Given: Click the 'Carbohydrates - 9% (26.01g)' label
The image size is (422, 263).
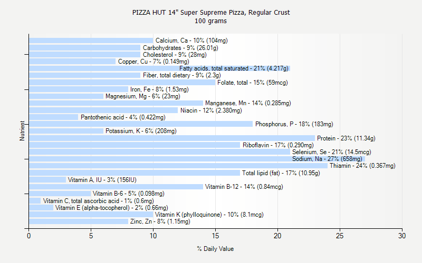Looking at the screenshot, I should [x=180, y=48].
